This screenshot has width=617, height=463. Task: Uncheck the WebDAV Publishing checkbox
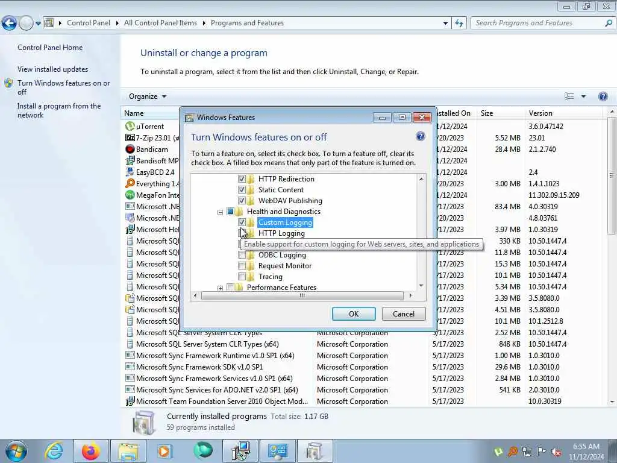pyautogui.click(x=242, y=200)
